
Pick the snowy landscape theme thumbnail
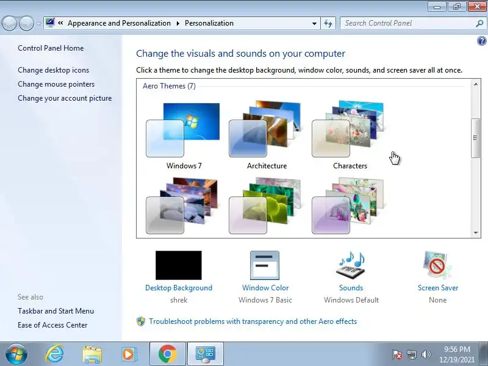pos(182,206)
